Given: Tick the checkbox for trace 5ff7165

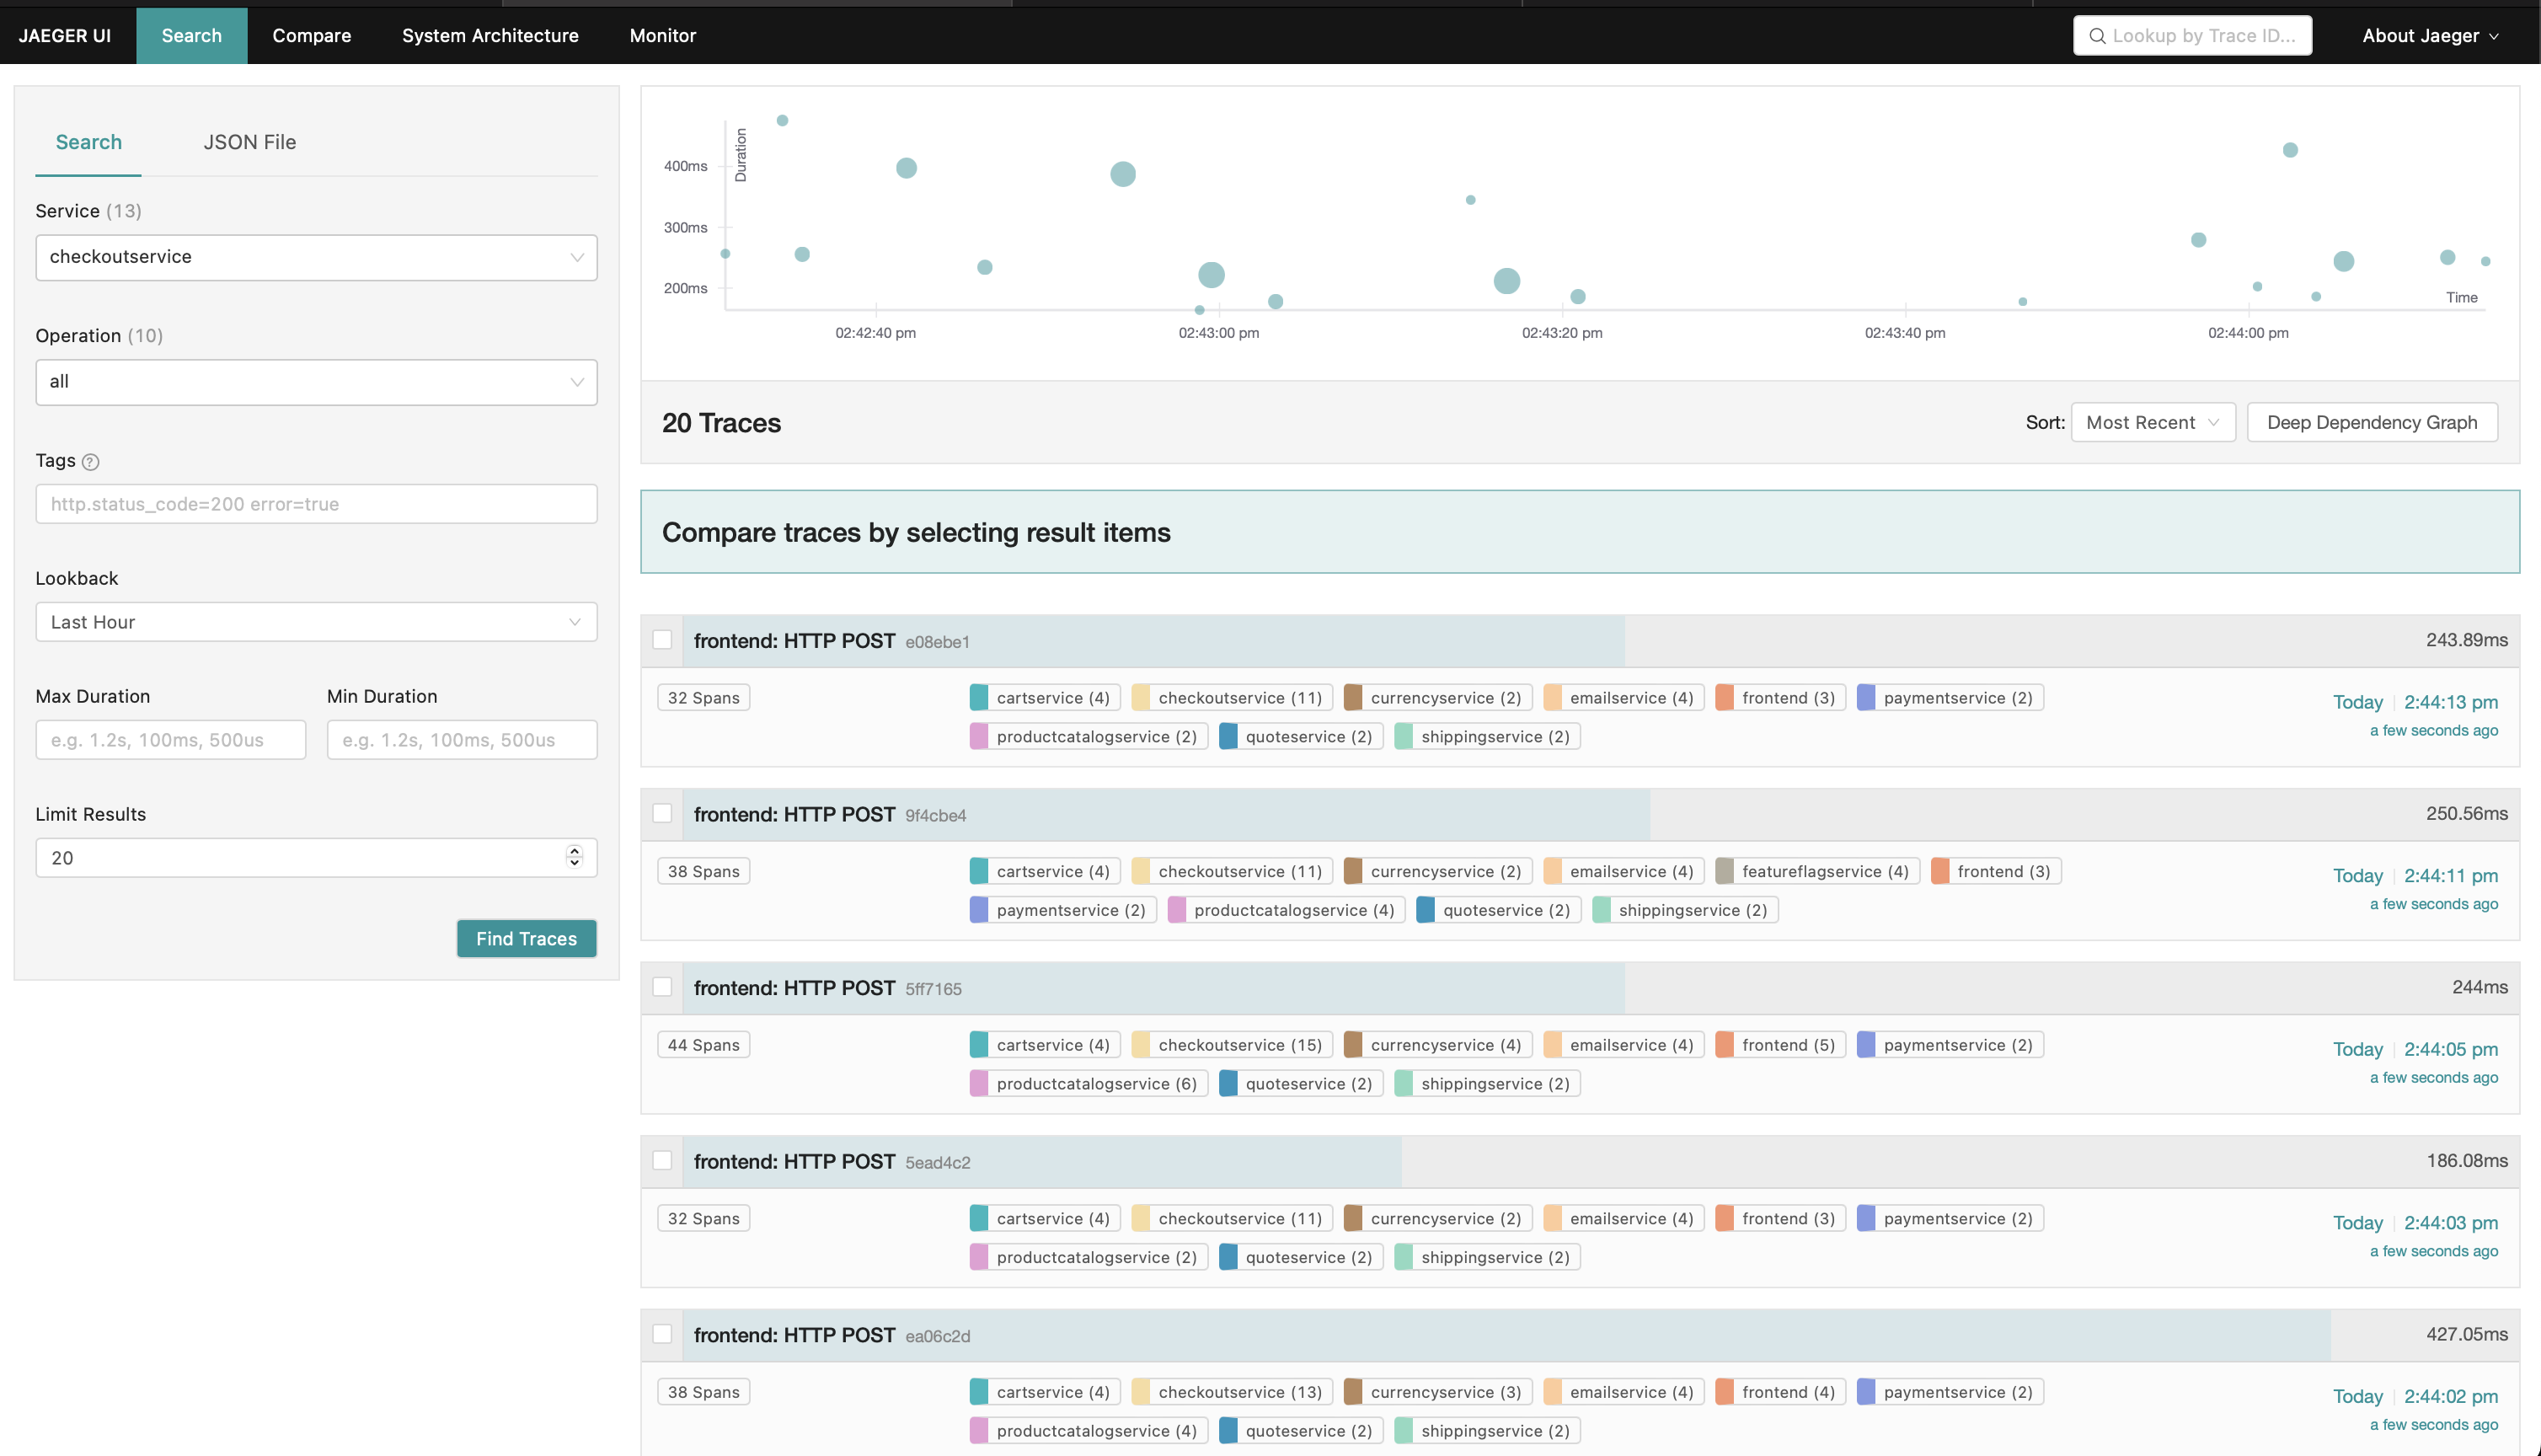Looking at the screenshot, I should coord(661,986).
